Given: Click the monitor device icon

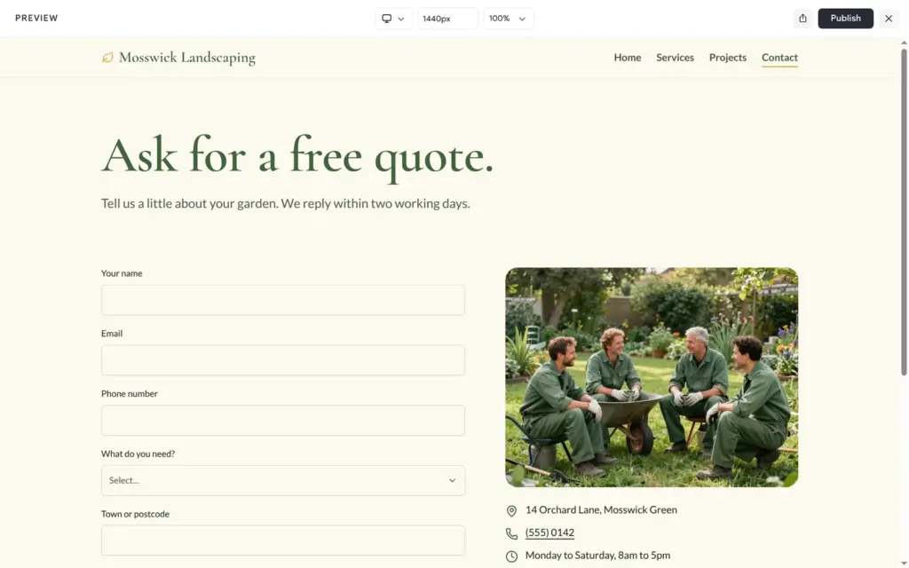Looking at the screenshot, I should (387, 19).
